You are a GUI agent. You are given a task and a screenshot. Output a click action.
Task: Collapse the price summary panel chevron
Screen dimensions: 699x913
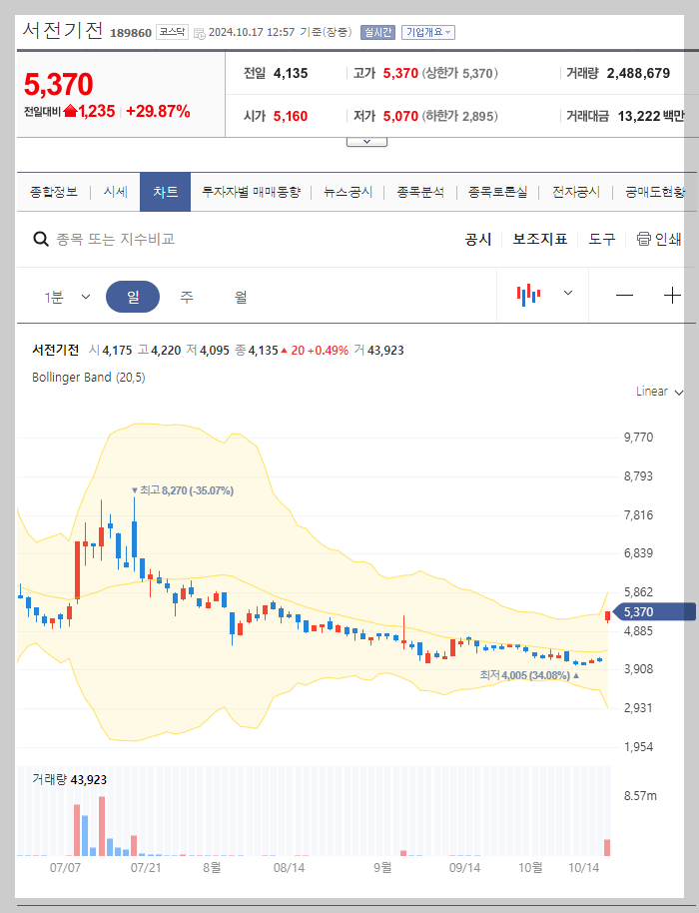[366, 140]
